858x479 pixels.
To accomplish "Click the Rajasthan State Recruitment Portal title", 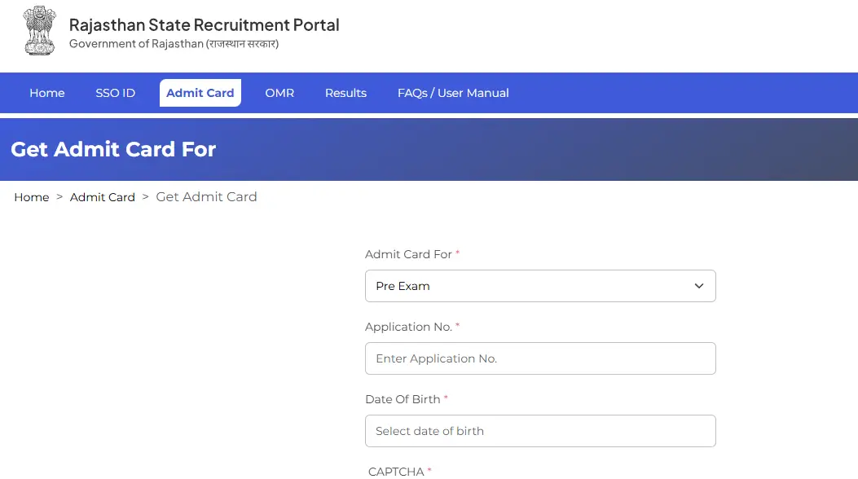I will (x=204, y=25).
